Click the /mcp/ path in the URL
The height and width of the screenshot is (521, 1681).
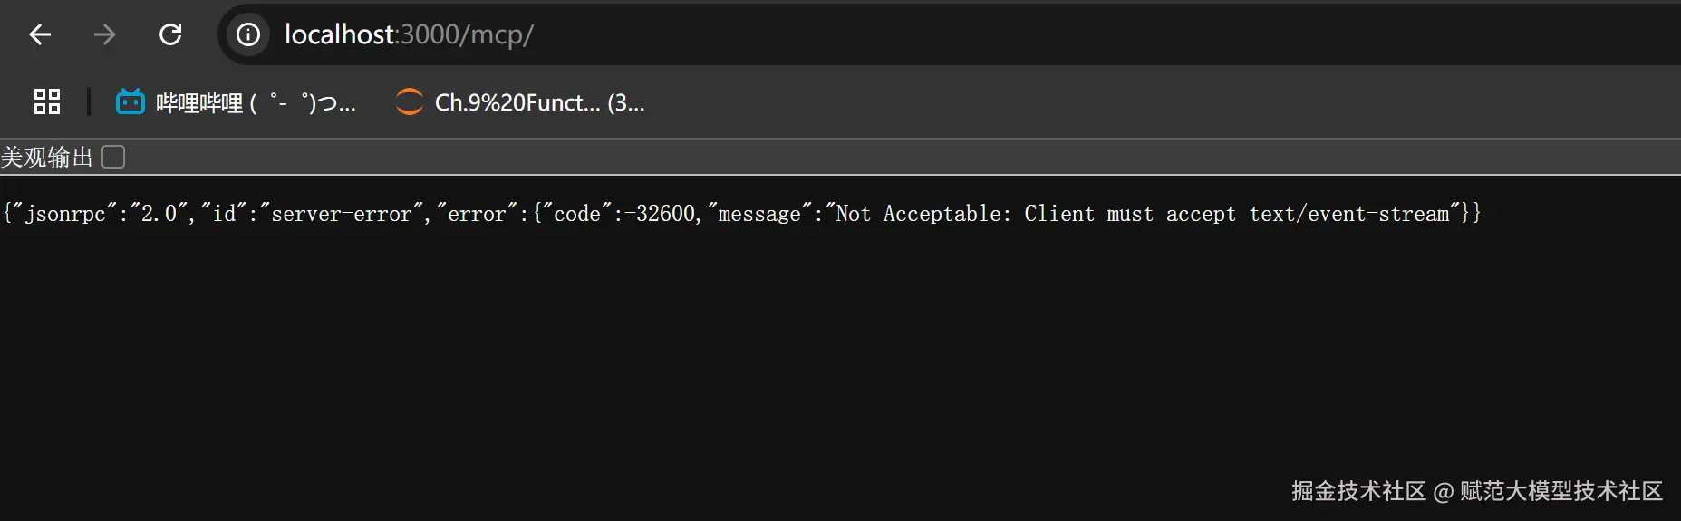click(498, 34)
